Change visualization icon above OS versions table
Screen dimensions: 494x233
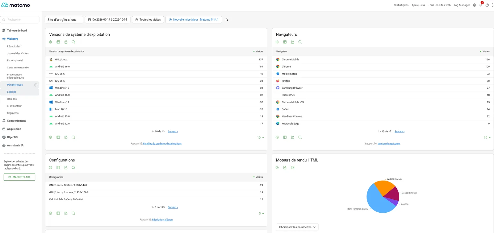click(x=58, y=42)
